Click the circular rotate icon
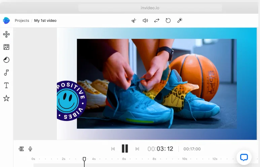The height and width of the screenshot is (167, 260). [x=168, y=20]
